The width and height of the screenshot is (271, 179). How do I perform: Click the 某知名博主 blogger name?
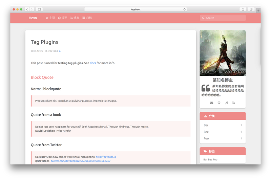[x=223, y=80]
